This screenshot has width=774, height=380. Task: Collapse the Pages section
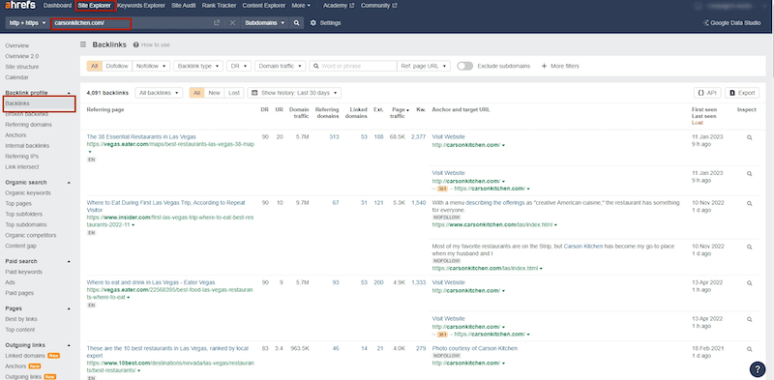point(69,309)
